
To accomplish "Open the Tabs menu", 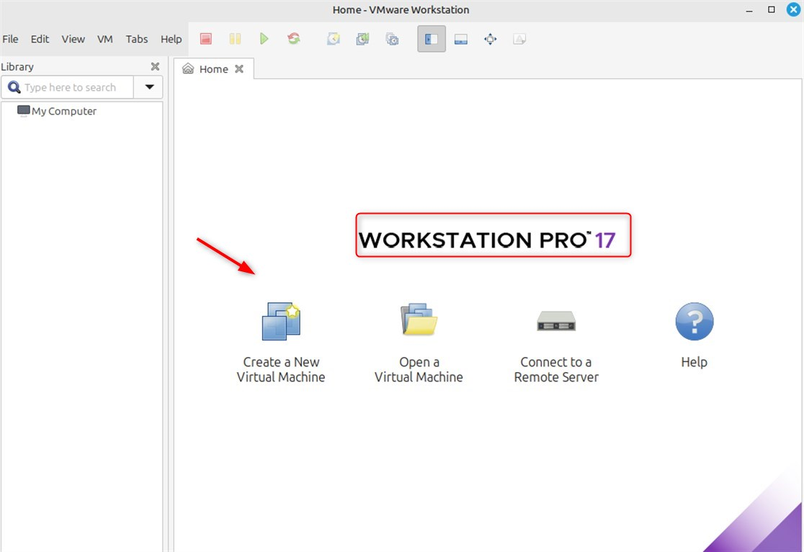I will point(137,39).
